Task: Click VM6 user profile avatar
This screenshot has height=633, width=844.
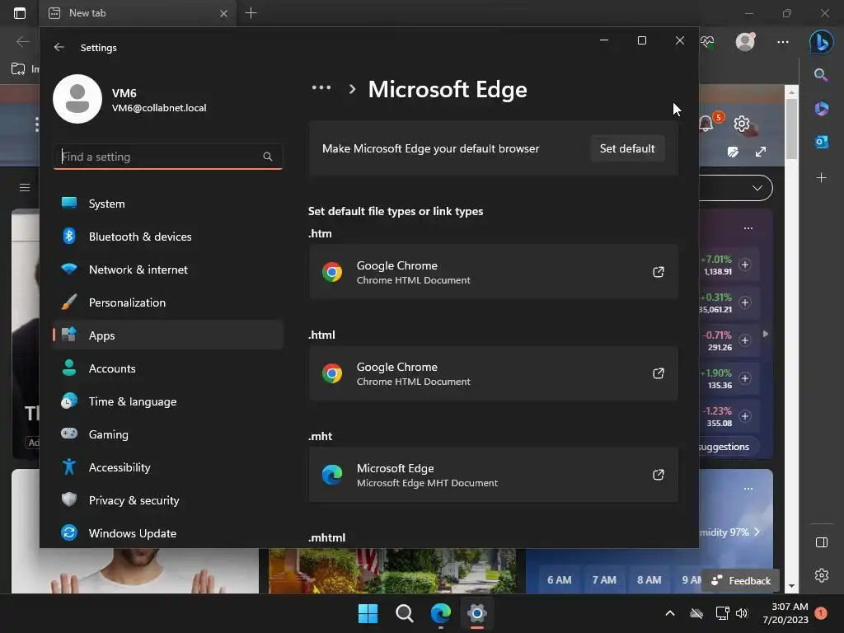Action: tap(77, 99)
